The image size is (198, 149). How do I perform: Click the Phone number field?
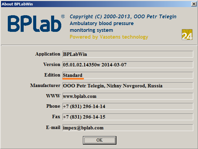pos(128,106)
